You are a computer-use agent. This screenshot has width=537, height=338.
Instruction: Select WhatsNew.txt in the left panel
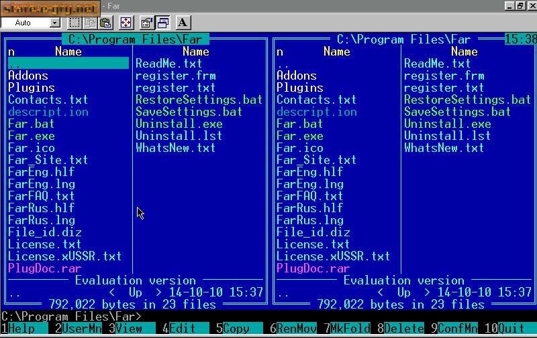coord(176,148)
